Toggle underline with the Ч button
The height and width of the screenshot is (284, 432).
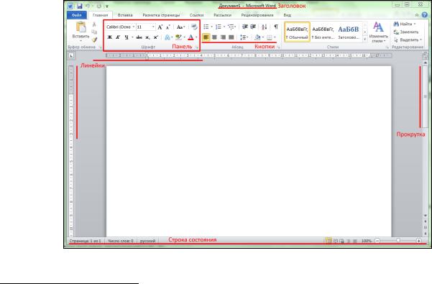point(127,37)
